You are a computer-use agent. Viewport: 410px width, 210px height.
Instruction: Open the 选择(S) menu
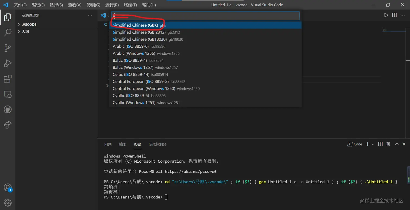tap(56, 5)
